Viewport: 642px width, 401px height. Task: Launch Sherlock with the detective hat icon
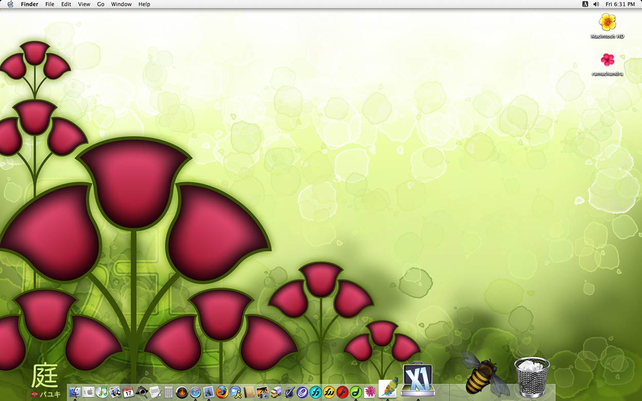click(x=142, y=392)
